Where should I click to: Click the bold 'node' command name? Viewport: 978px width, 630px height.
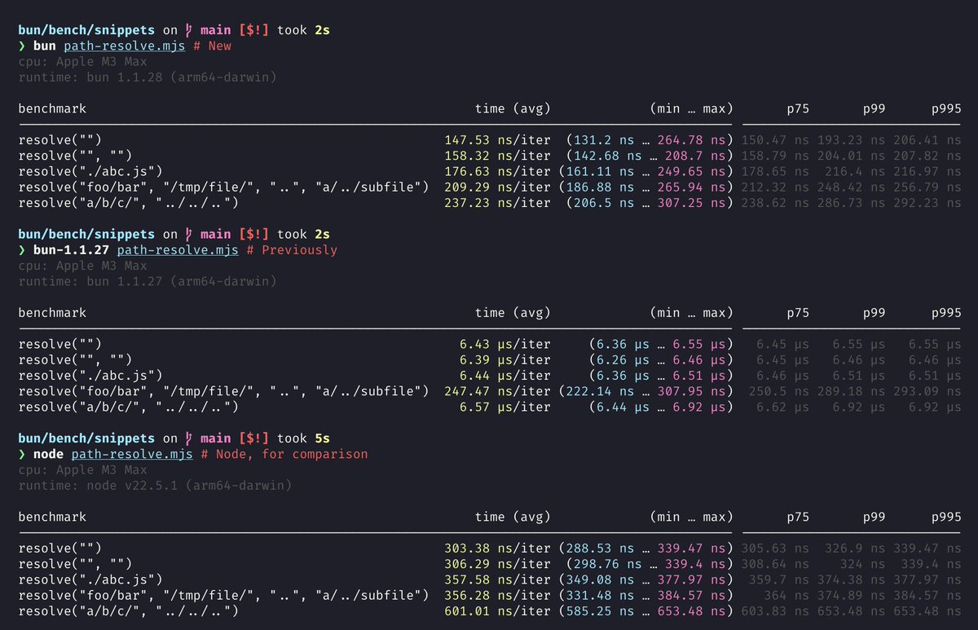[x=48, y=454]
